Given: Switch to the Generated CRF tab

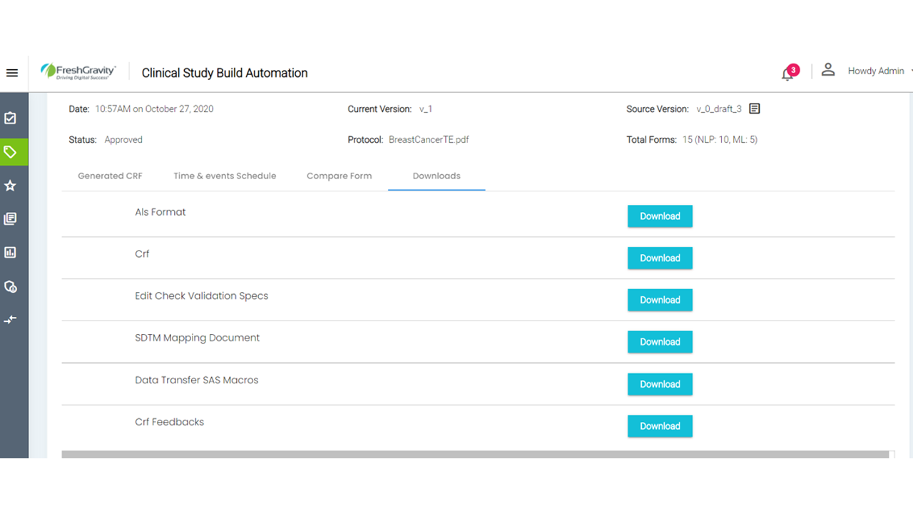Looking at the screenshot, I should pos(111,176).
